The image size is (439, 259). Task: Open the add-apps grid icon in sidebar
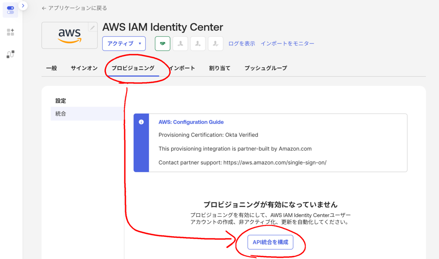10,32
